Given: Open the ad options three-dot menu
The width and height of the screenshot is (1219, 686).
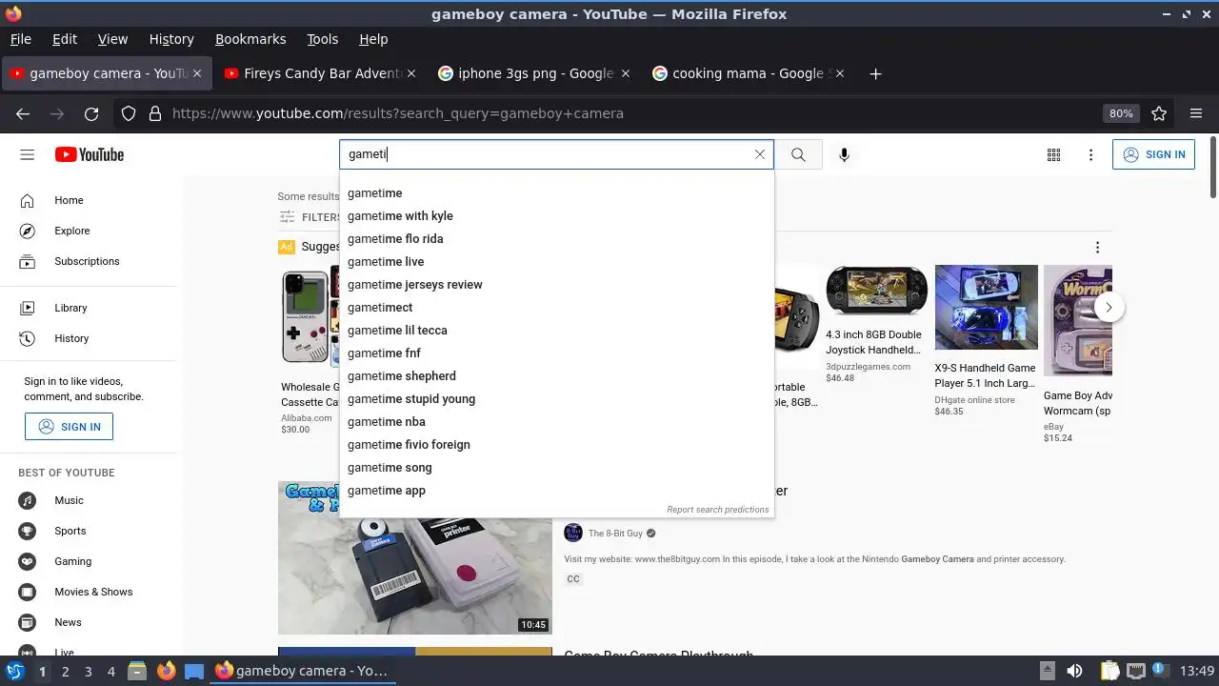Looking at the screenshot, I should pos(1097,247).
